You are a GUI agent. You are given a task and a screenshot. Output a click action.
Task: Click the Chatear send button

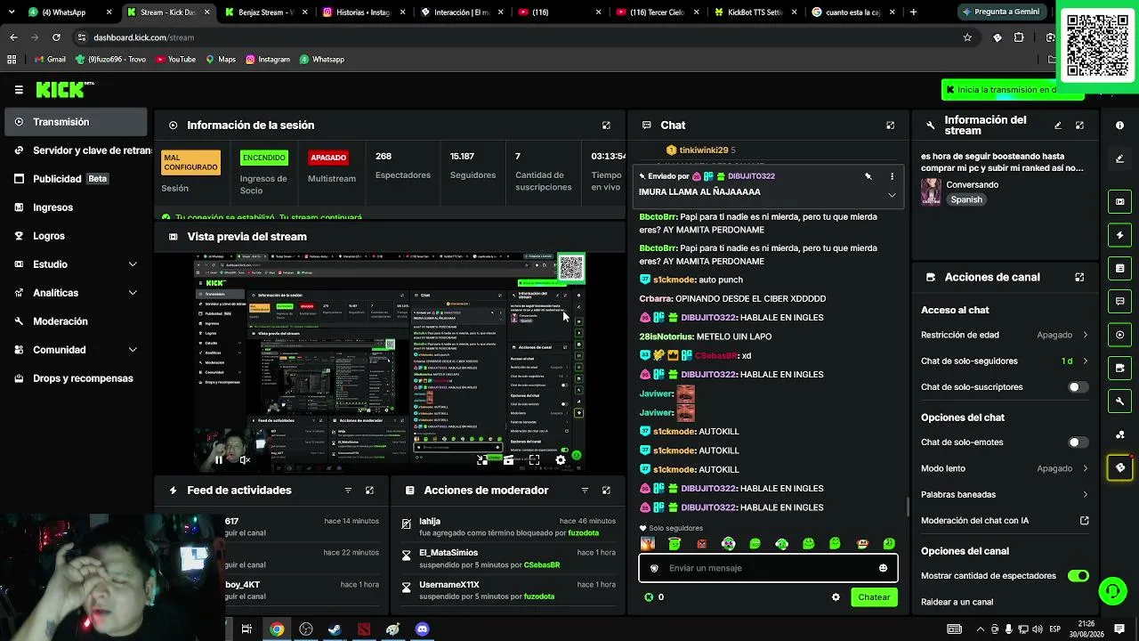point(874,597)
